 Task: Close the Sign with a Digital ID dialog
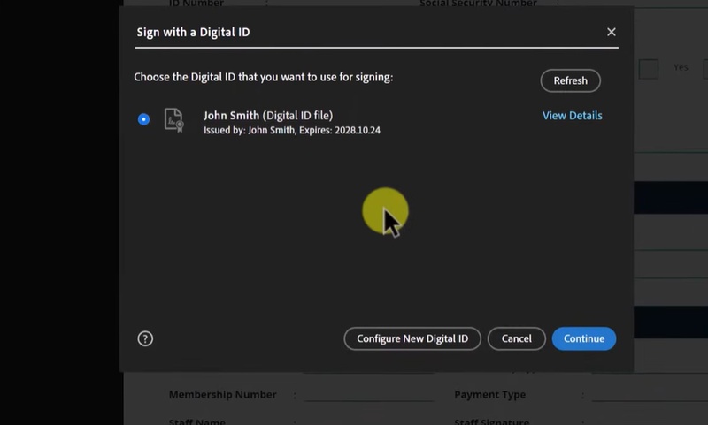pos(612,32)
